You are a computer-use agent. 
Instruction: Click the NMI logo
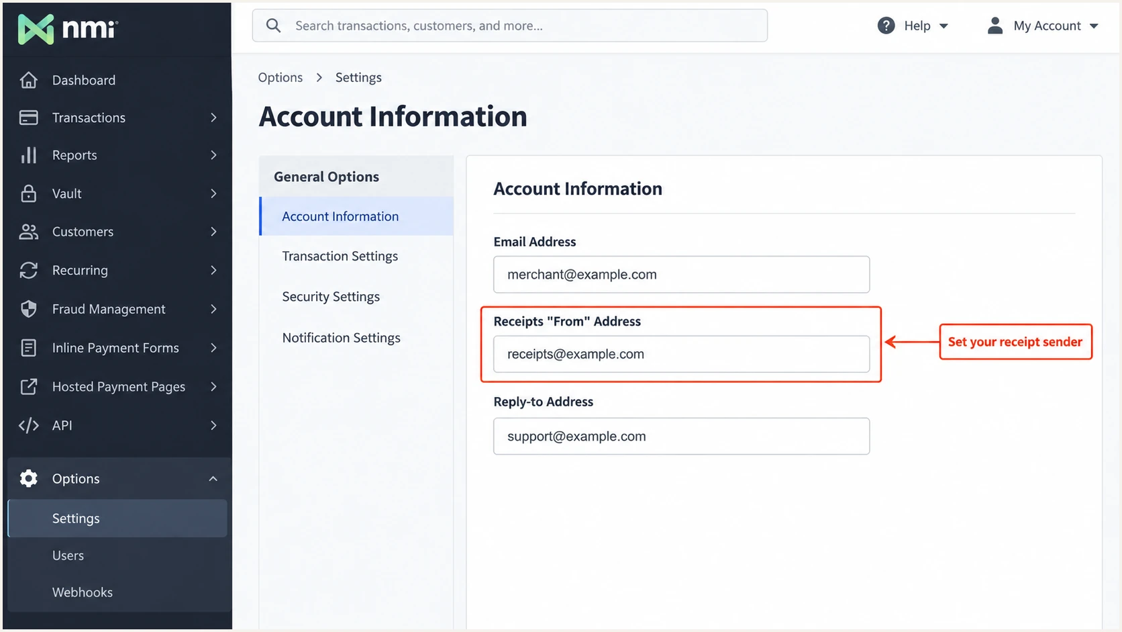(x=68, y=29)
